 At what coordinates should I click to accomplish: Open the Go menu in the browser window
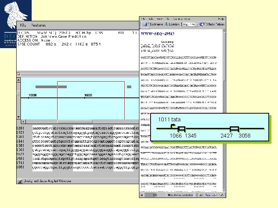[168, 18]
